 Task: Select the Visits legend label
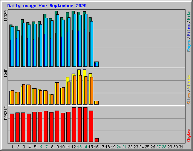(x=188, y=82)
